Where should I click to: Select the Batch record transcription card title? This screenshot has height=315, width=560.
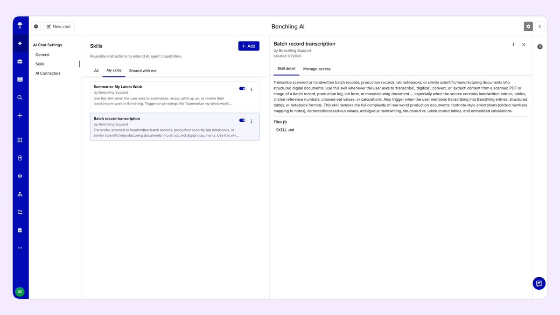[117, 119]
